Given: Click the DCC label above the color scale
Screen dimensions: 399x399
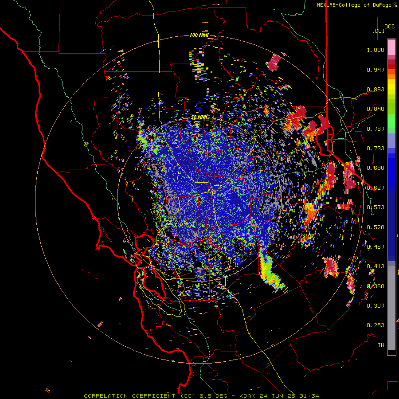Looking at the screenshot, I should [x=389, y=27].
